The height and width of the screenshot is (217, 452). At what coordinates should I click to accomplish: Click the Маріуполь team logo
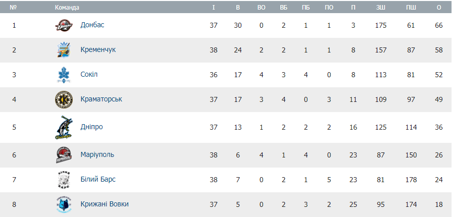pos(64,155)
